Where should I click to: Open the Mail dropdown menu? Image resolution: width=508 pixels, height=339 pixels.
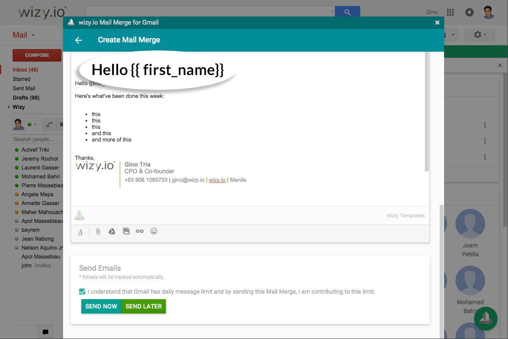24,35
